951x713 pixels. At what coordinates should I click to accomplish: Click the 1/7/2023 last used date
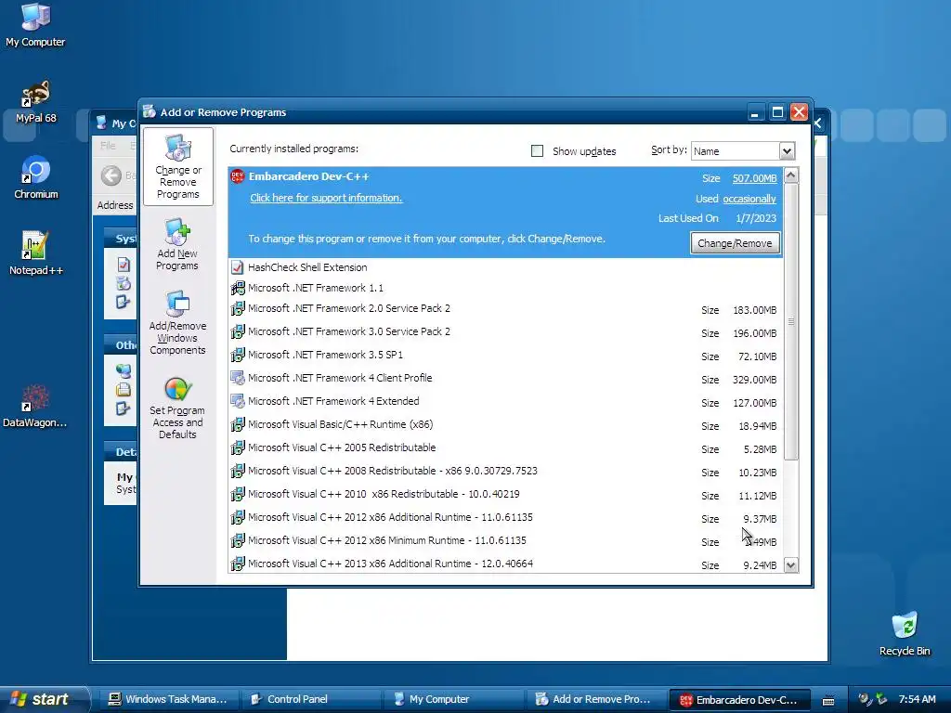click(756, 218)
